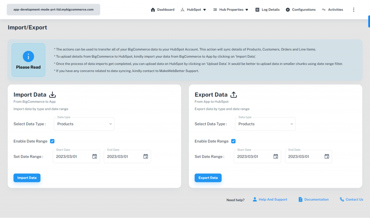
Task: Click the Documentation file icon
Action: pyautogui.click(x=300, y=199)
